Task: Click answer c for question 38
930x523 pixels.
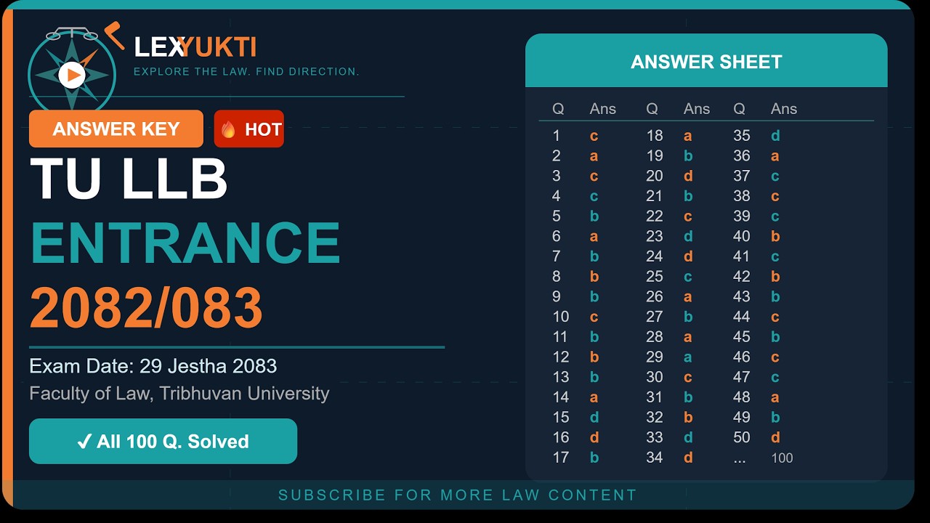Action: pyautogui.click(x=775, y=196)
